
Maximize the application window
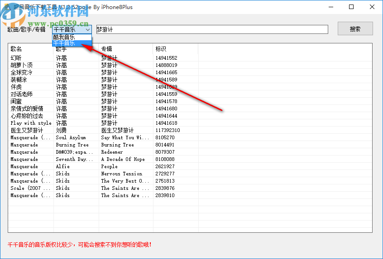pos(351,7)
